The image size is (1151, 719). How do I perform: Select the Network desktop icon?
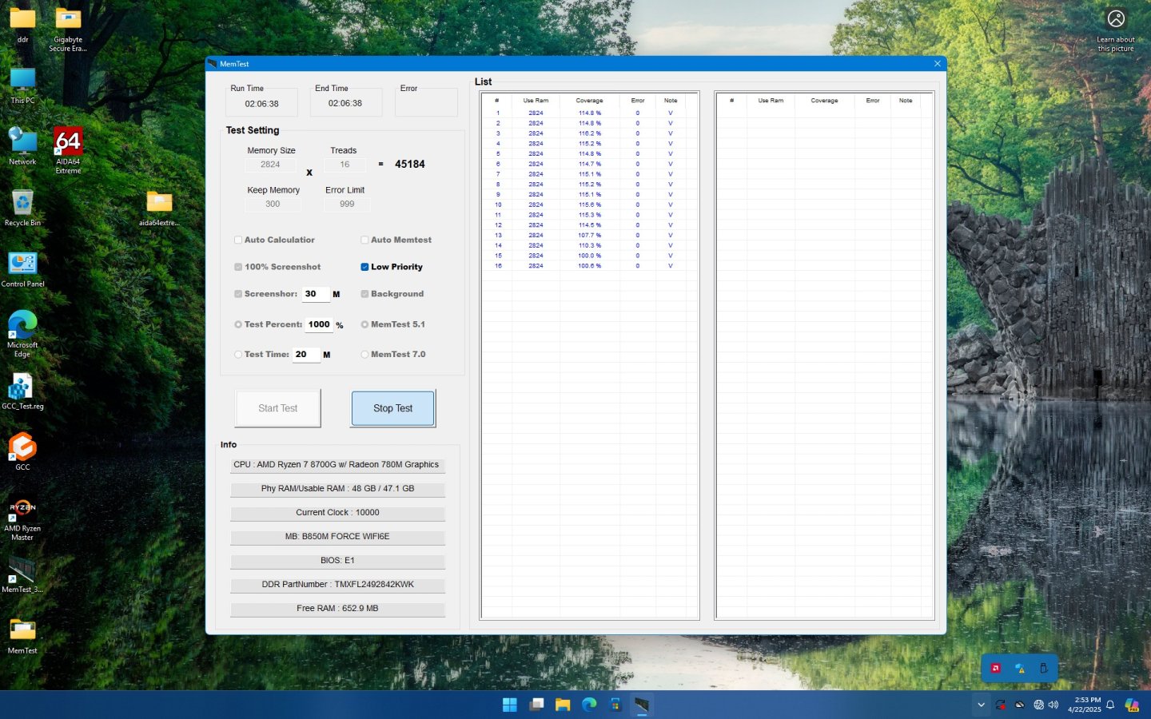click(22, 146)
